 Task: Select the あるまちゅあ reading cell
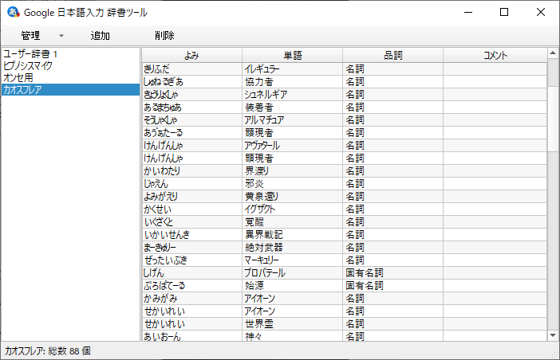click(191, 108)
